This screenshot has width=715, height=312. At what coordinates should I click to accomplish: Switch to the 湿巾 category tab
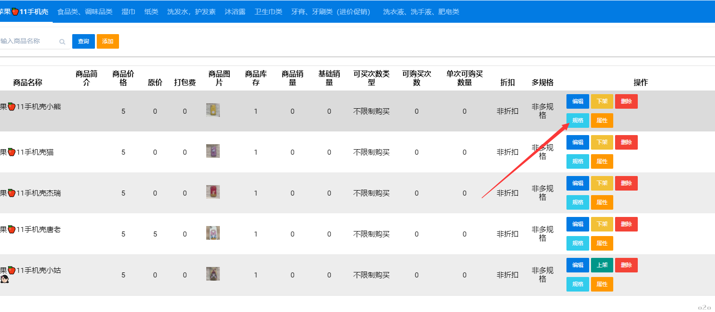pos(128,12)
